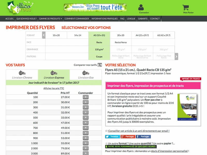The height and width of the screenshot is (155, 207).
Task: Add quantity 600 with its plus button
Action: [x=86, y=123]
